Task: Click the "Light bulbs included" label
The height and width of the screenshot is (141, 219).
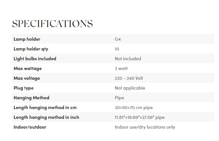Action: pos(35,59)
